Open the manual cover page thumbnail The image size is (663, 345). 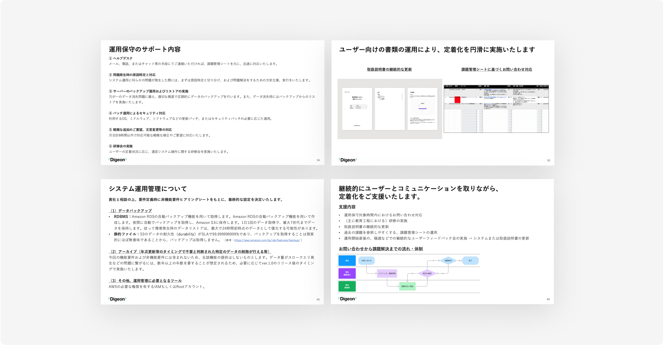357,109
